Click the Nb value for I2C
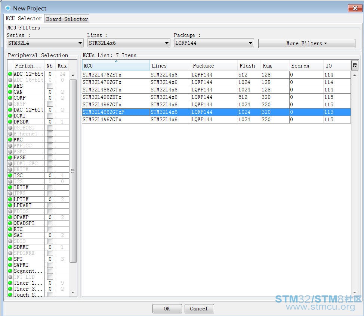The height and width of the screenshot is (316, 364). click(x=50, y=176)
